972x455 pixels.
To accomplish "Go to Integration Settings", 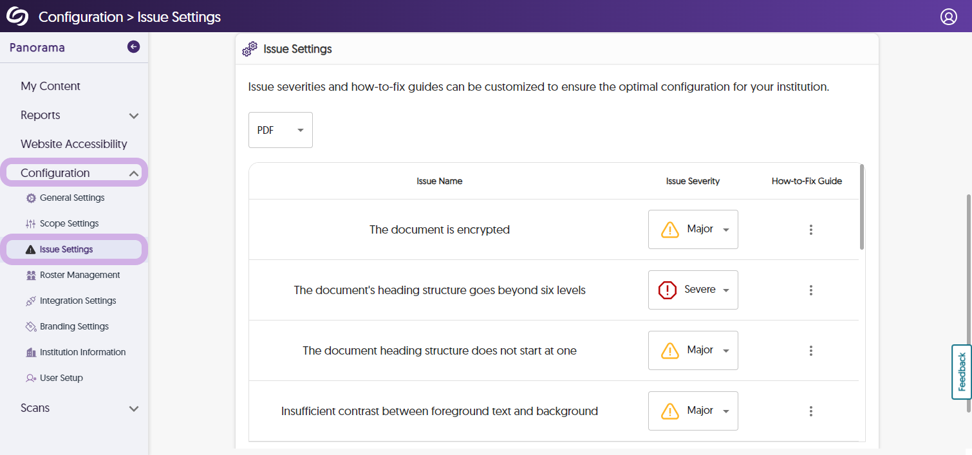I will [x=78, y=301].
